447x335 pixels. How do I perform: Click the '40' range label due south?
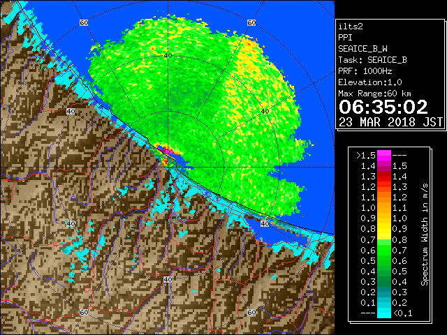click(168, 279)
